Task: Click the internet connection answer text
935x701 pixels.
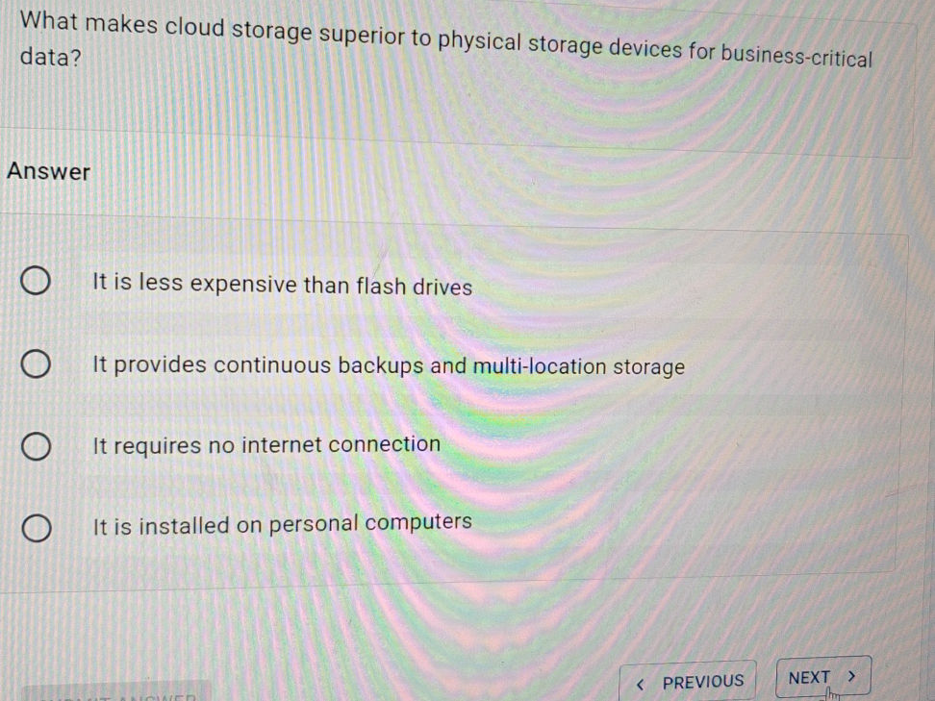Action: click(x=265, y=443)
